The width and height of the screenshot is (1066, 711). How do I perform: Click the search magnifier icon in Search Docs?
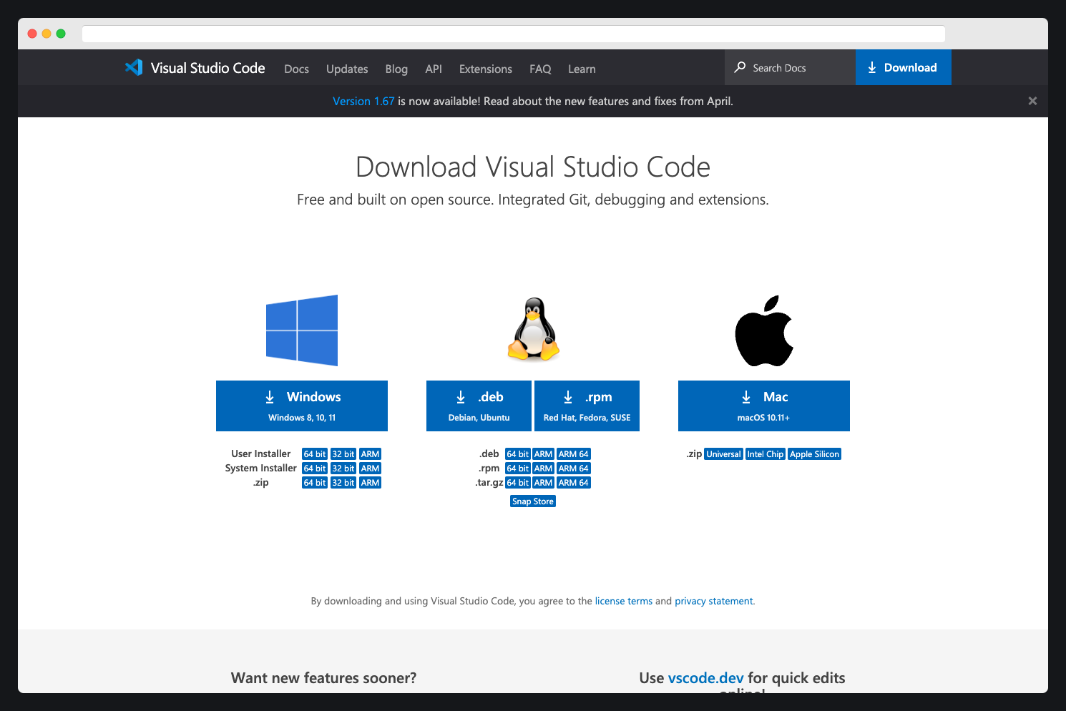(740, 67)
